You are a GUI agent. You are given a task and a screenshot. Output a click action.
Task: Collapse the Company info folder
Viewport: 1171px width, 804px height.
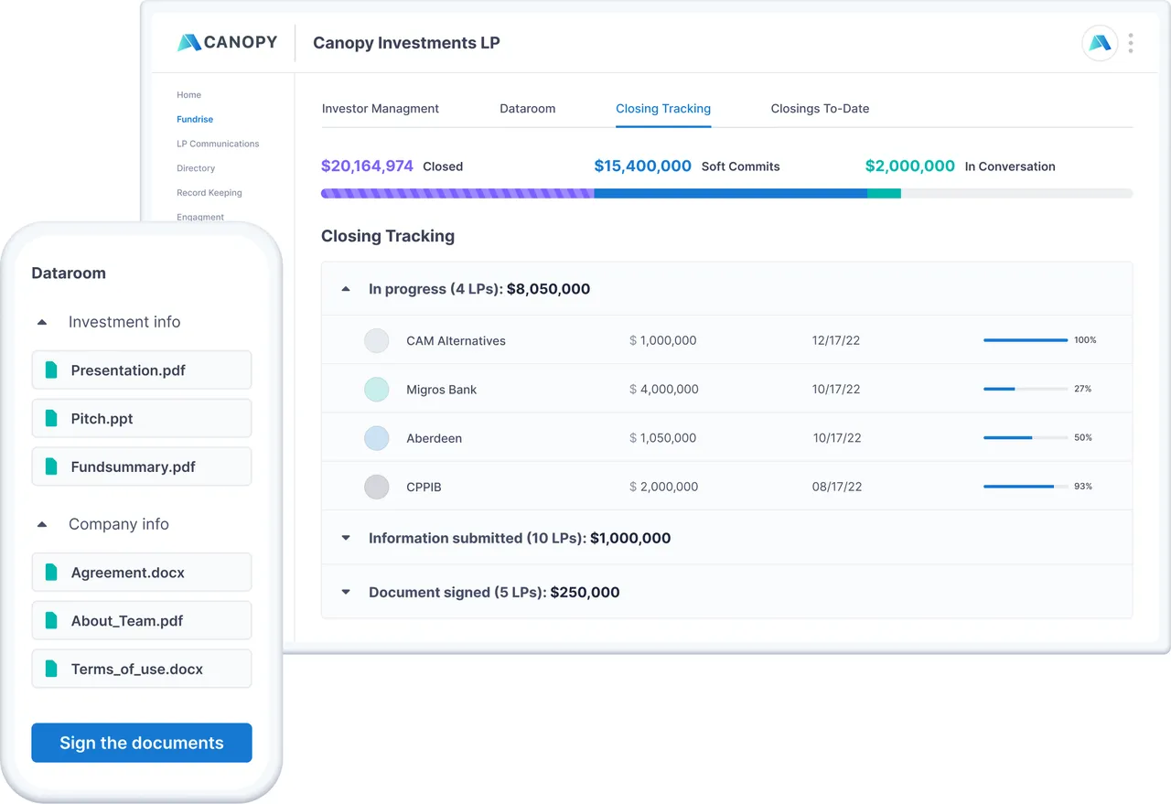[x=42, y=524]
